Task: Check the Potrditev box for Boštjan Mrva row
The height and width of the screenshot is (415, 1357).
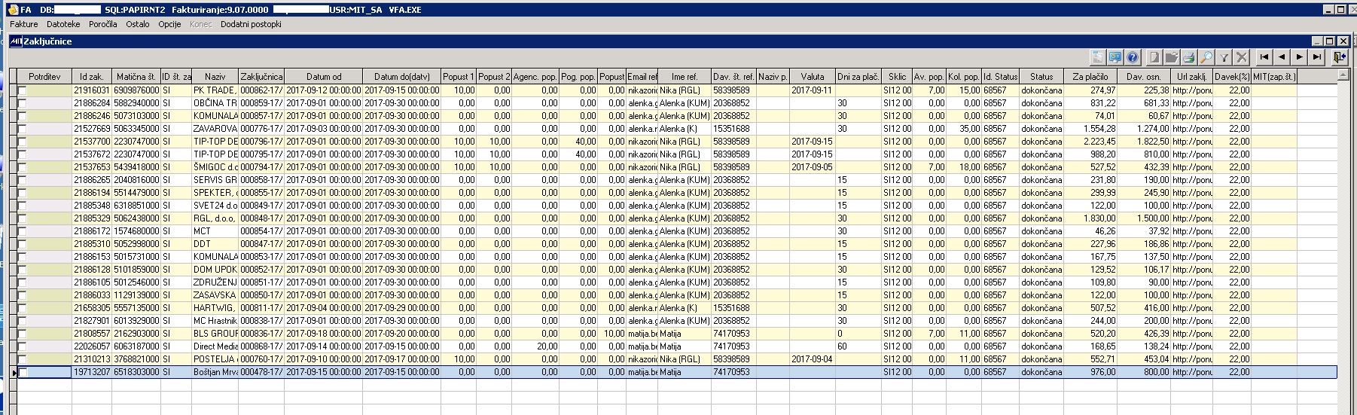Action: (22, 372)
